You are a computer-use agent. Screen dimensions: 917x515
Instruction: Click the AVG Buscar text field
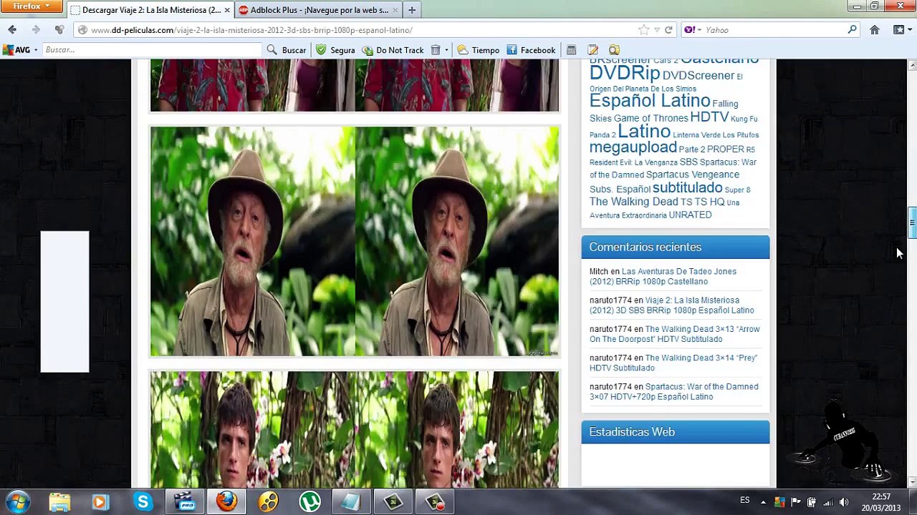(152, 50)
